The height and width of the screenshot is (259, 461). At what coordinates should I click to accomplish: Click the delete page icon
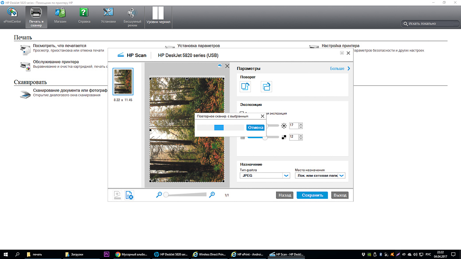click(x=129, y=195)
